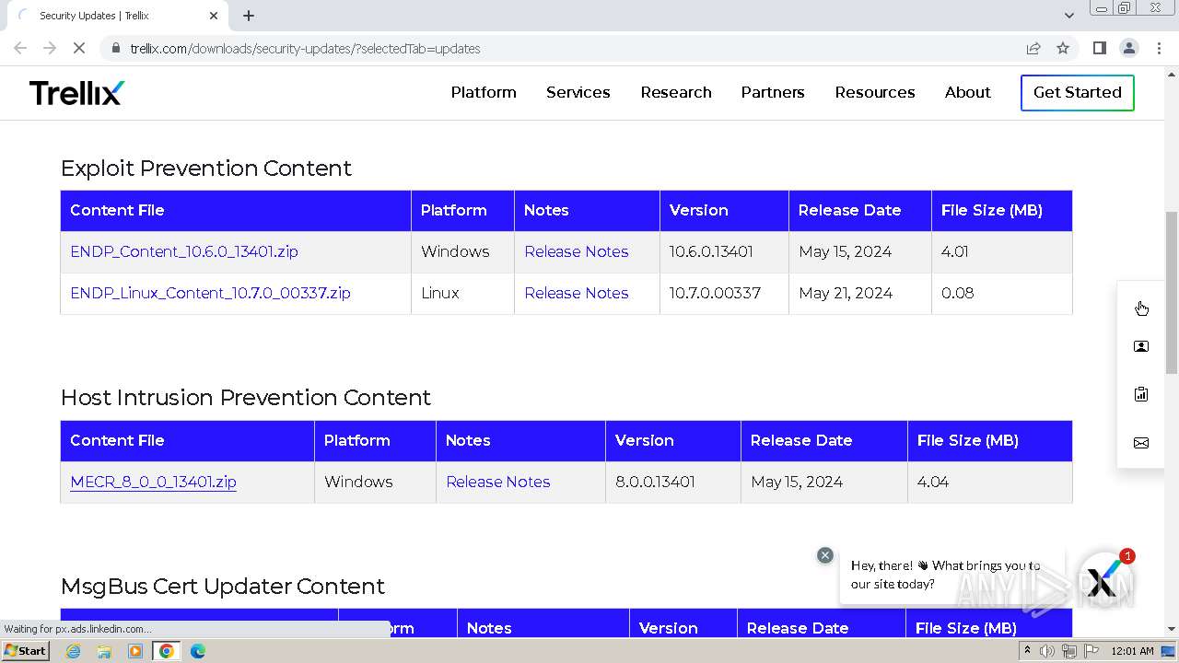Click the address bar URL
This screenshot has height=663, width=1179.
pyautogui.click(x=305, y=49)
